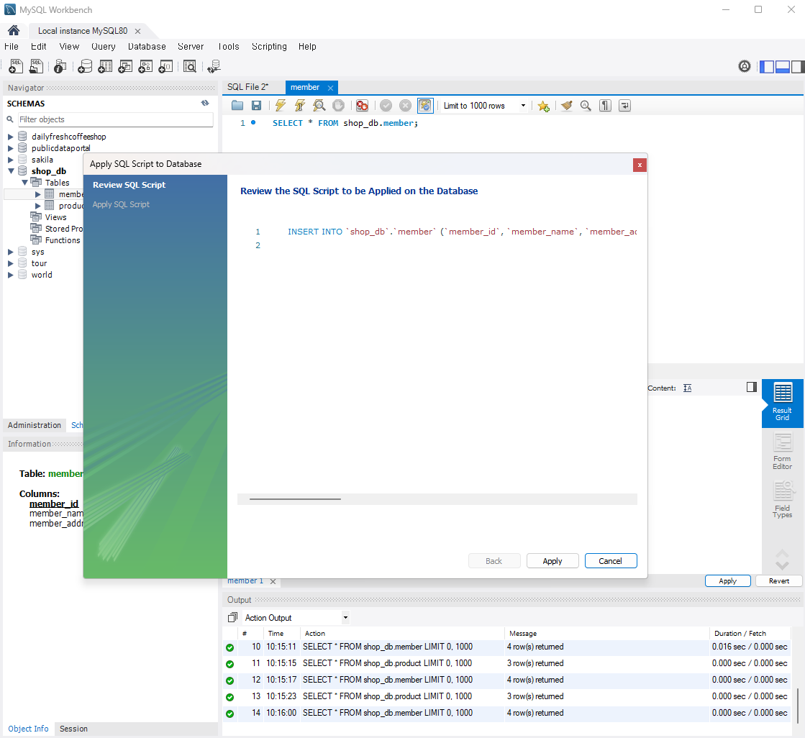Reconnect to DBMS icon

[214, 66]
